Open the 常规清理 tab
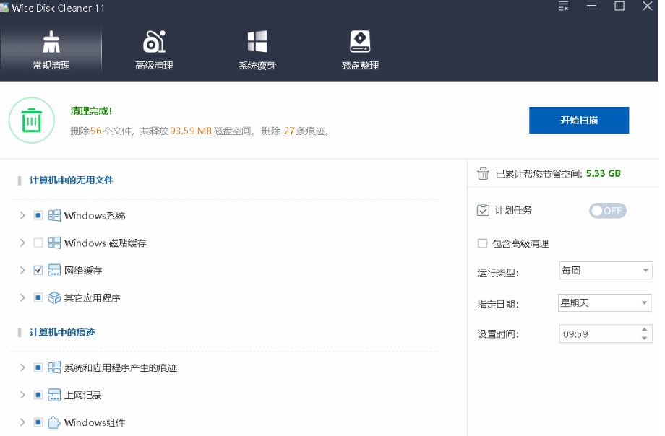 pyautogui.click(x=51, y=51)
